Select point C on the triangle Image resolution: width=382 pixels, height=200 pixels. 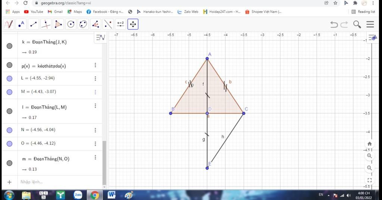pyautogui.click(x=244, y=113)
